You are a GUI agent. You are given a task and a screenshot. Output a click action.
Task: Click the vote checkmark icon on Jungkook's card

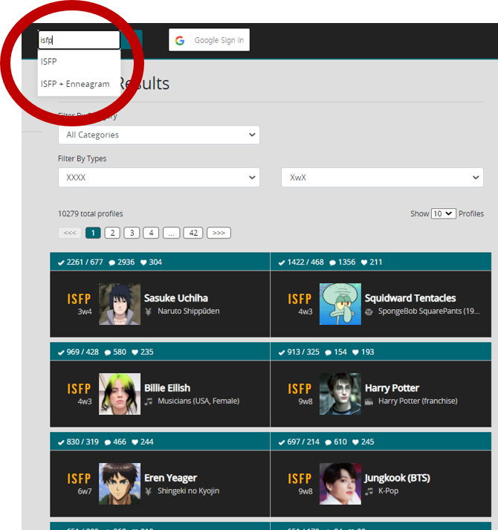click(282, 442)
